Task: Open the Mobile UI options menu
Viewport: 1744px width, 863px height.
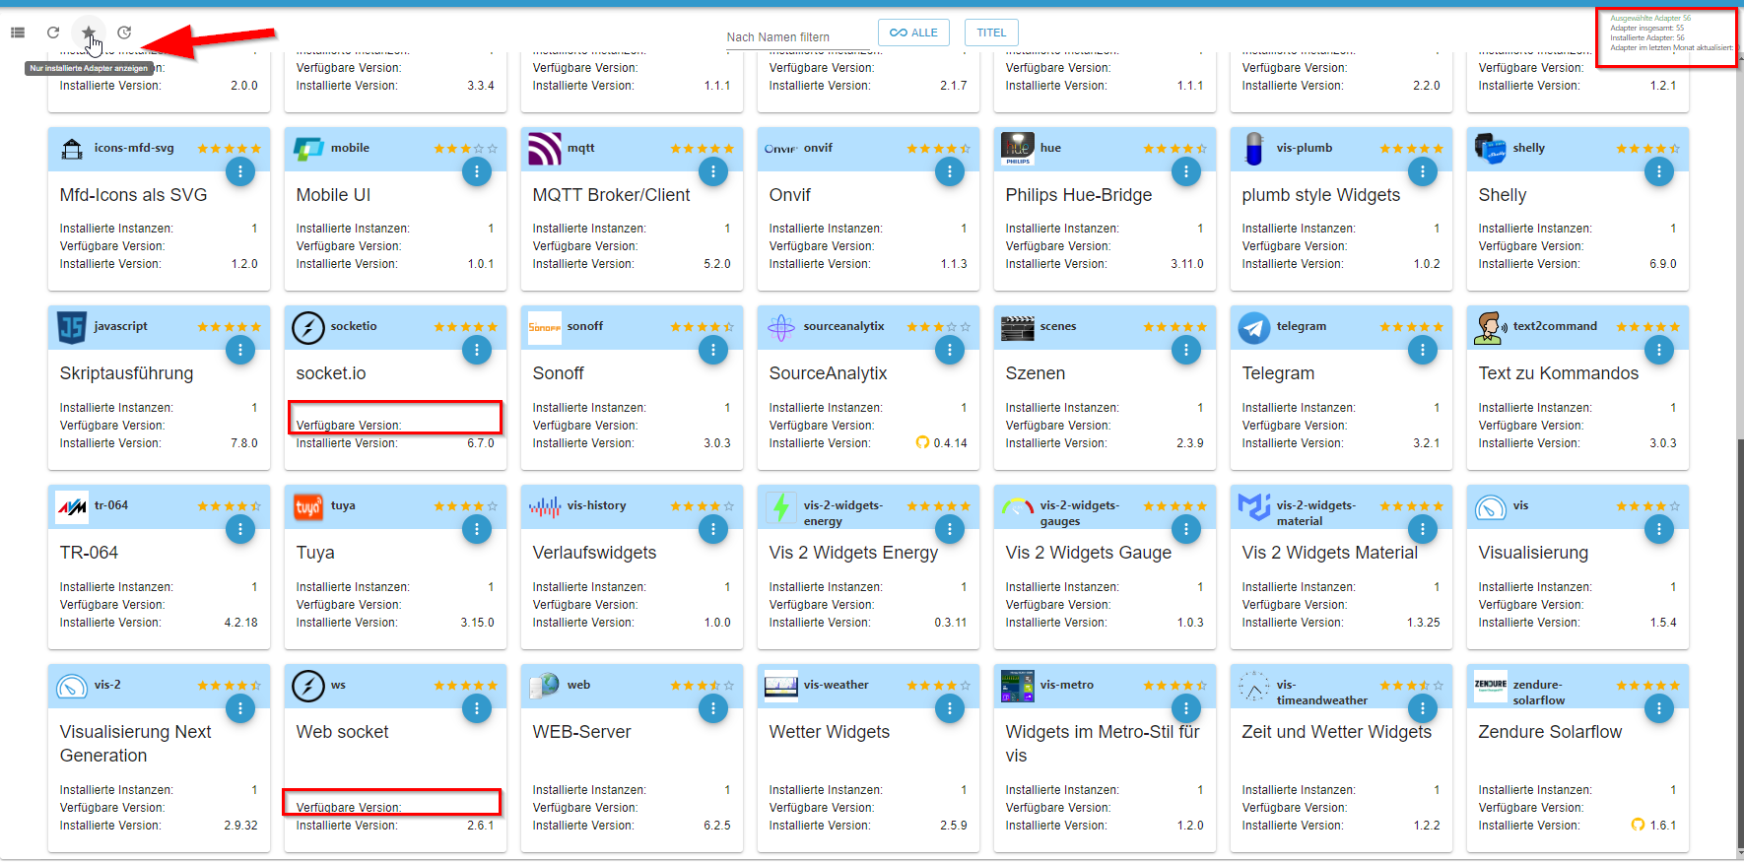Action: (x=477, y=171)
